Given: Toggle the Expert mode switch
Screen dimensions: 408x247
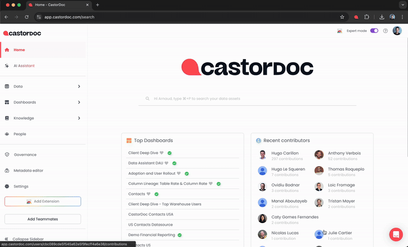Looking at the screenshot, I should pos(374,31).
